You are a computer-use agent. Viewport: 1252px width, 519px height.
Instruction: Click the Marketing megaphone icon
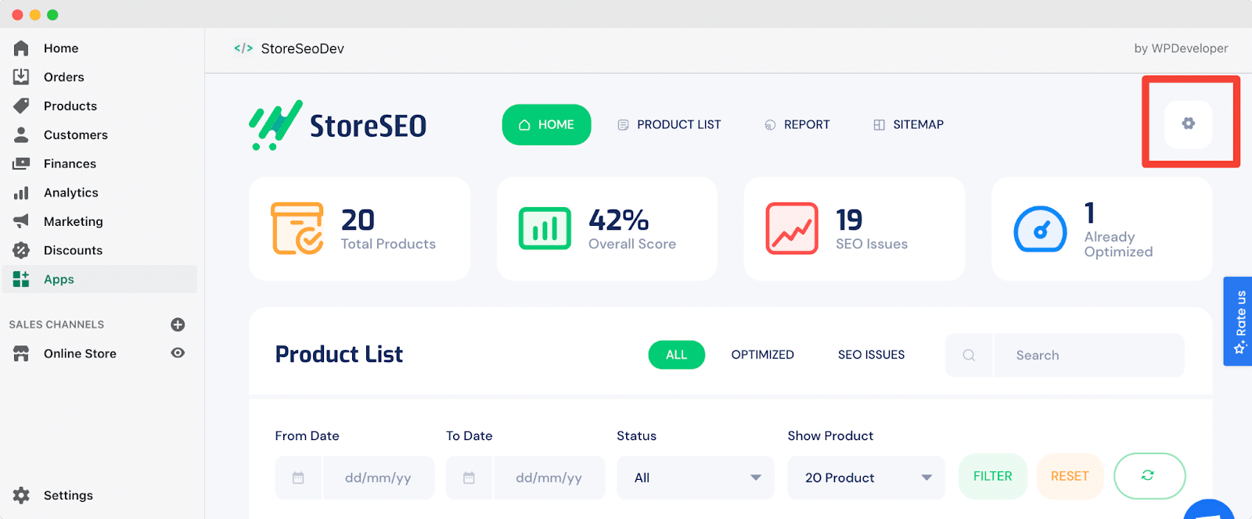pos(21,221)
